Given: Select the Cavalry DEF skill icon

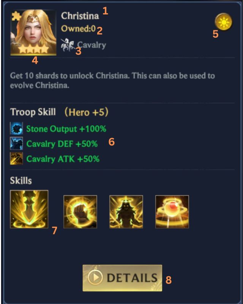Looking at the screenshot, I should 16,143.
